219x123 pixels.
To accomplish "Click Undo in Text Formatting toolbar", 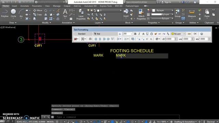I will pos(160,34).
